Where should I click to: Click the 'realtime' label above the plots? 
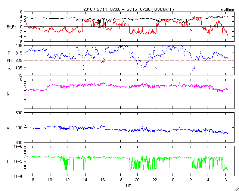227,10
